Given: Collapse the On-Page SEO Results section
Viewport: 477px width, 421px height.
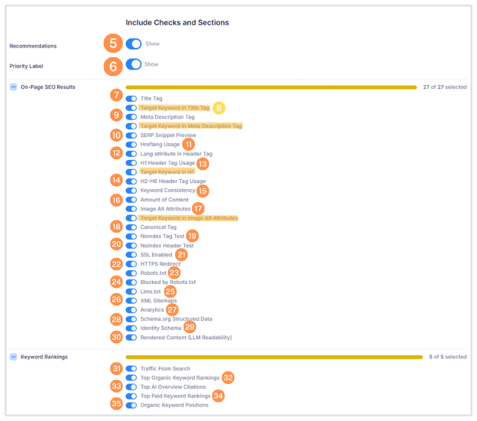Looking at the screenshot, I should (14, 87).
